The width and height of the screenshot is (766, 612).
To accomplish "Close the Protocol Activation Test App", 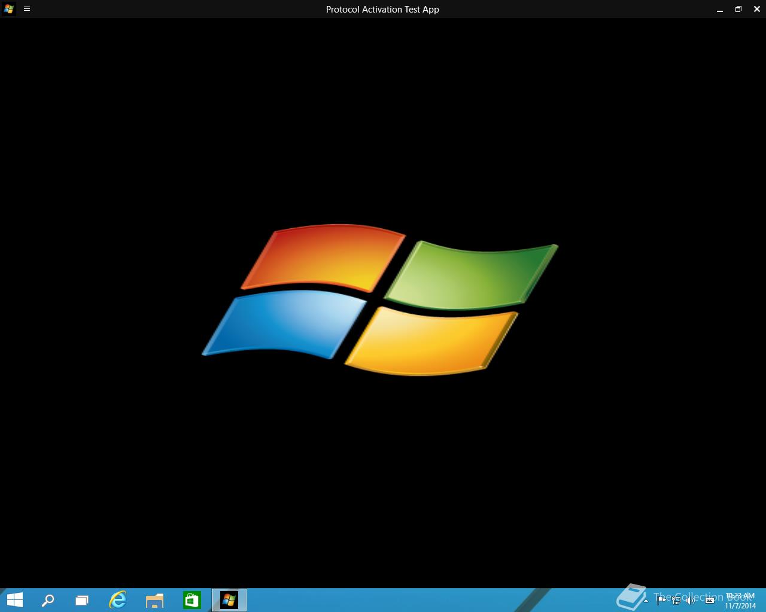I will (757, 9).
